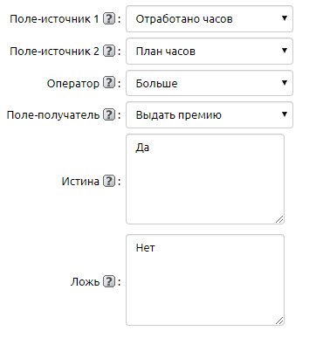This screenshot has height=338, width=323.
Task: Focus the Ложь text area containing Нет
Action: tap(205, 279)
